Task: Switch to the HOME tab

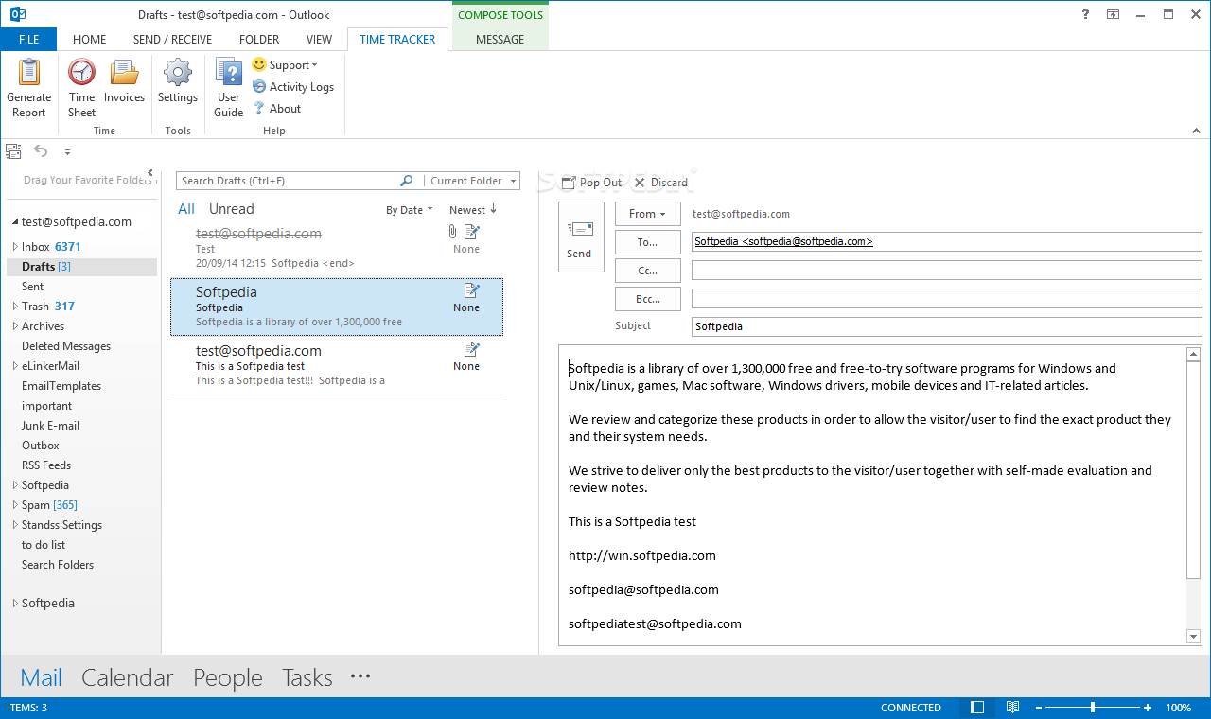Action: (x=89, y=39)
